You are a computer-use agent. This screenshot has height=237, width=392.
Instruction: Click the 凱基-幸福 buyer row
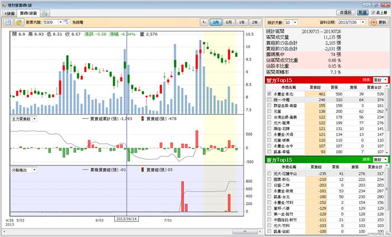(x=325, y=151)
